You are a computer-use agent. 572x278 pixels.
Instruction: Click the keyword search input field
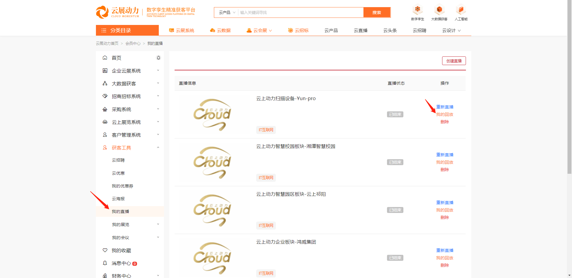300,12
